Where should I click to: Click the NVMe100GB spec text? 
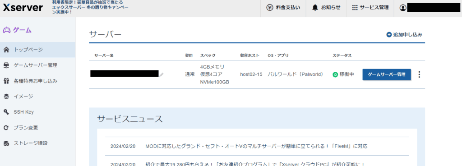214,83
